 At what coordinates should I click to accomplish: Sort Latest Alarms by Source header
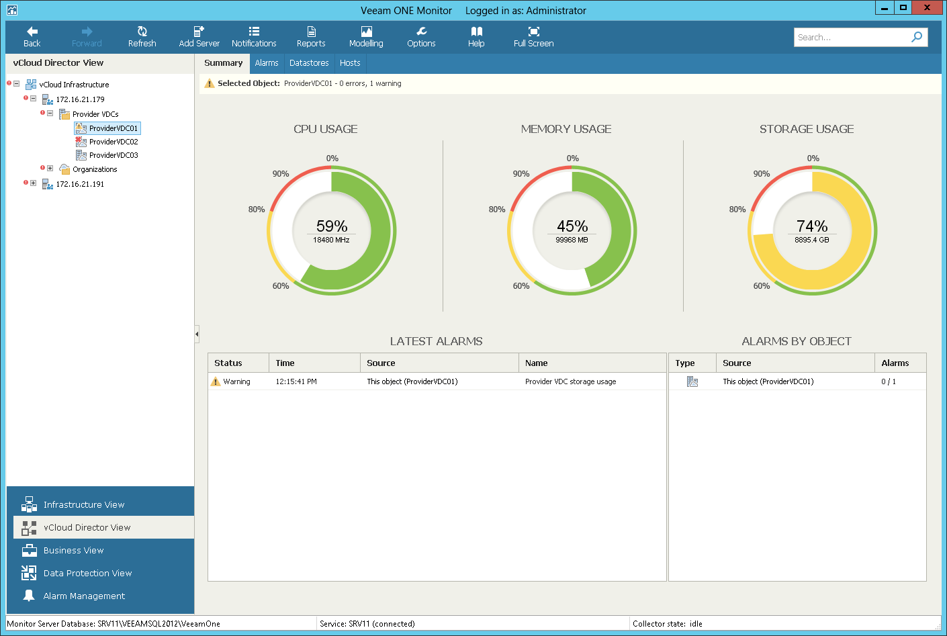pyautogui.click(x=439, y=363)
